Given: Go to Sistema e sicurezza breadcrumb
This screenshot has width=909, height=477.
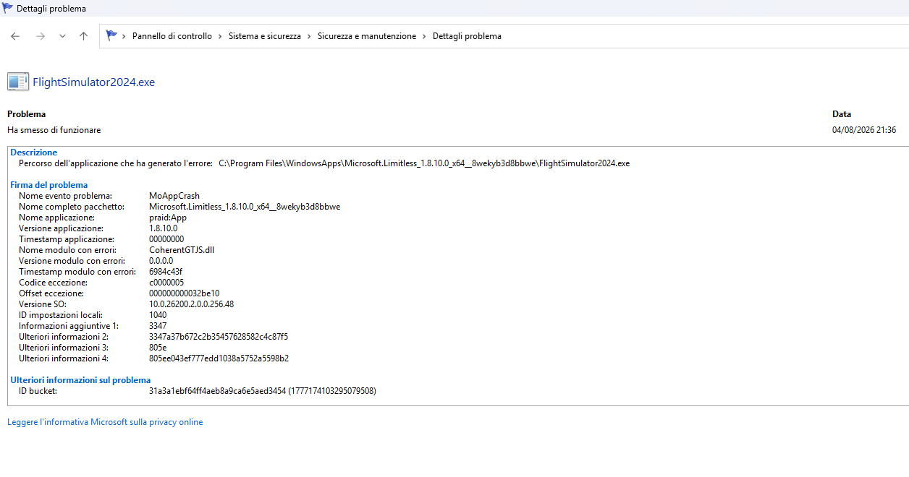Looking at the screenshot, I should click(265, 36).
